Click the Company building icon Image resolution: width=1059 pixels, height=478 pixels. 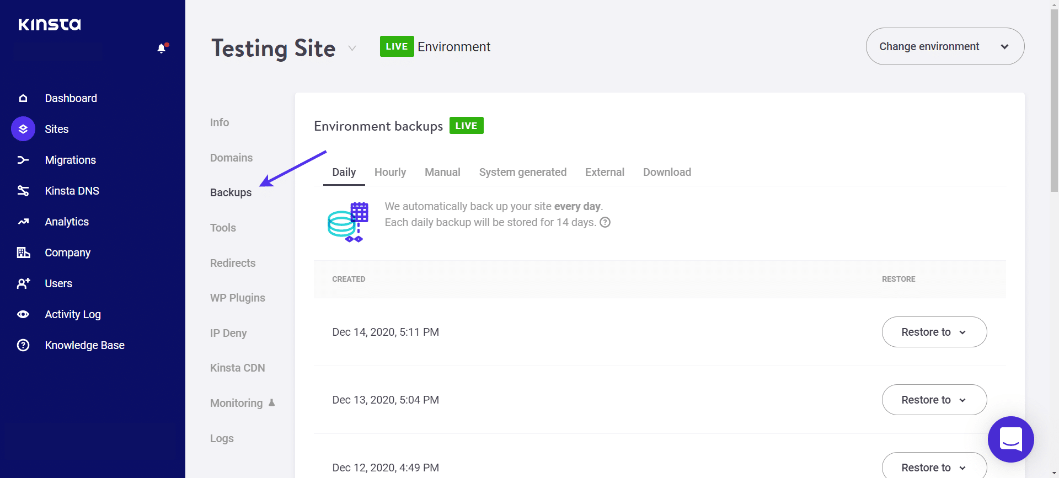pos(23,253)
